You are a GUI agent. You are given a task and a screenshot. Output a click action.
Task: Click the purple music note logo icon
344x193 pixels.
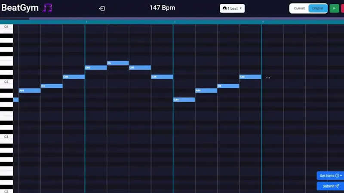(47, 8)
